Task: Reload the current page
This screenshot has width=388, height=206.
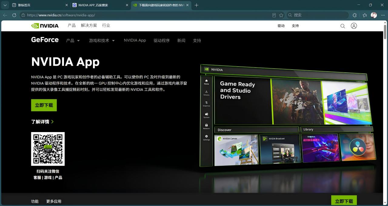Action: (14, 15)
